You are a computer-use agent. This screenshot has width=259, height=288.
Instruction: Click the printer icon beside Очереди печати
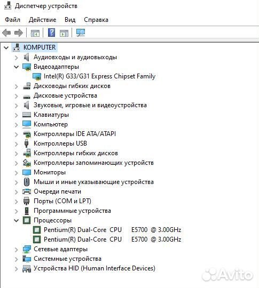[27, 191]
